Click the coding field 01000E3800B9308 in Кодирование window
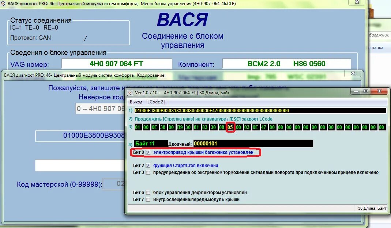The width and height of the screenshot is (391, 228). (x=80, y=136)
